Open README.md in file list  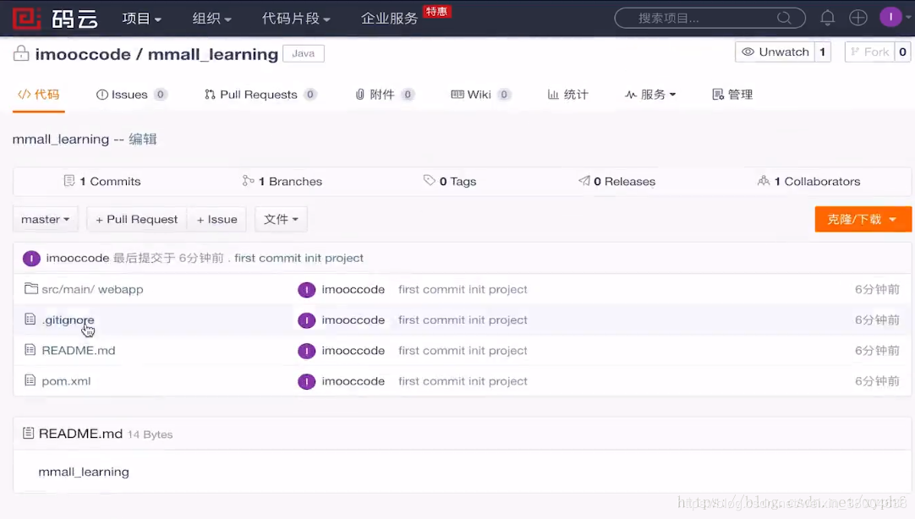pyautogui.click(x=78, y=351)
